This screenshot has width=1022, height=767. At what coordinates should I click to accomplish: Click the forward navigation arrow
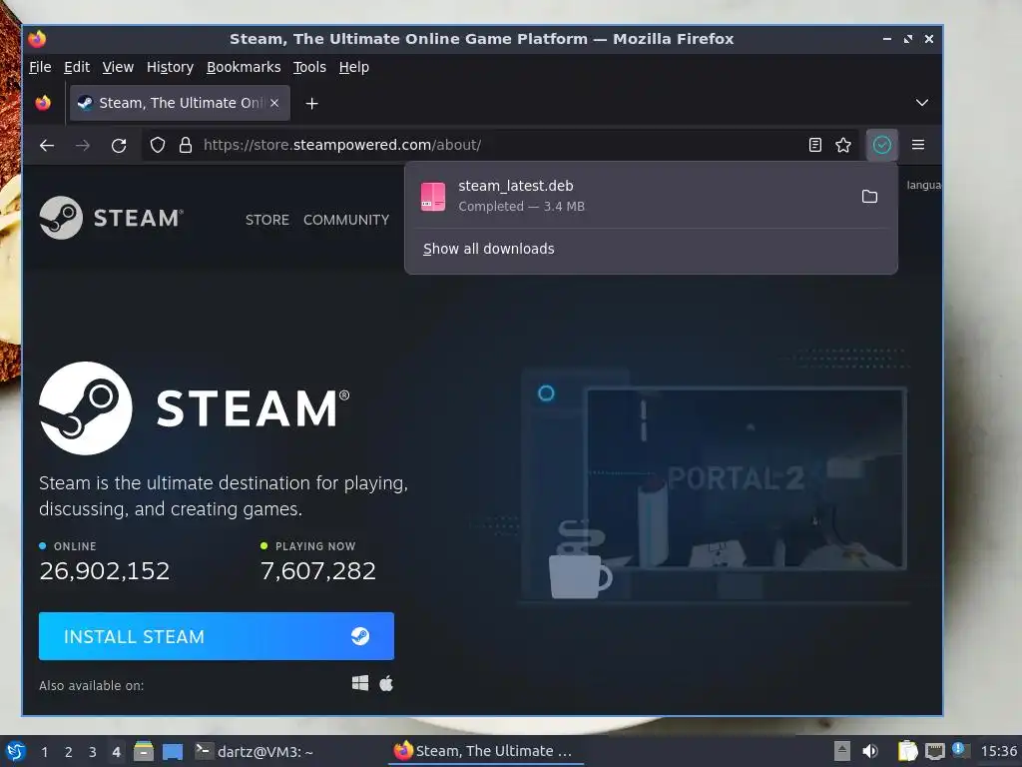tap(83, 146)
